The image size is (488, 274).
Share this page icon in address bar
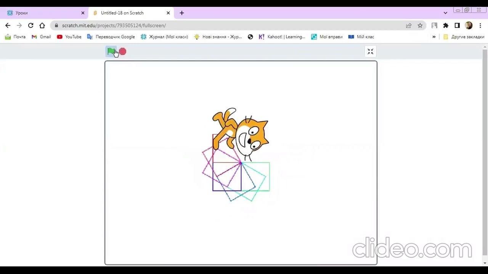tap(409, 25)
